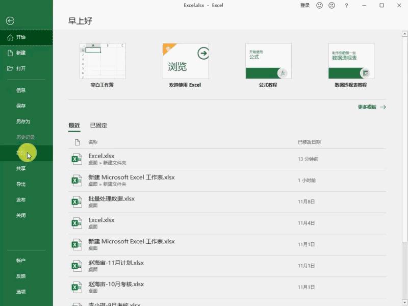Click the Help question mark icon
This screenshot has width=408, height=306.
click(x=346, y=5)
